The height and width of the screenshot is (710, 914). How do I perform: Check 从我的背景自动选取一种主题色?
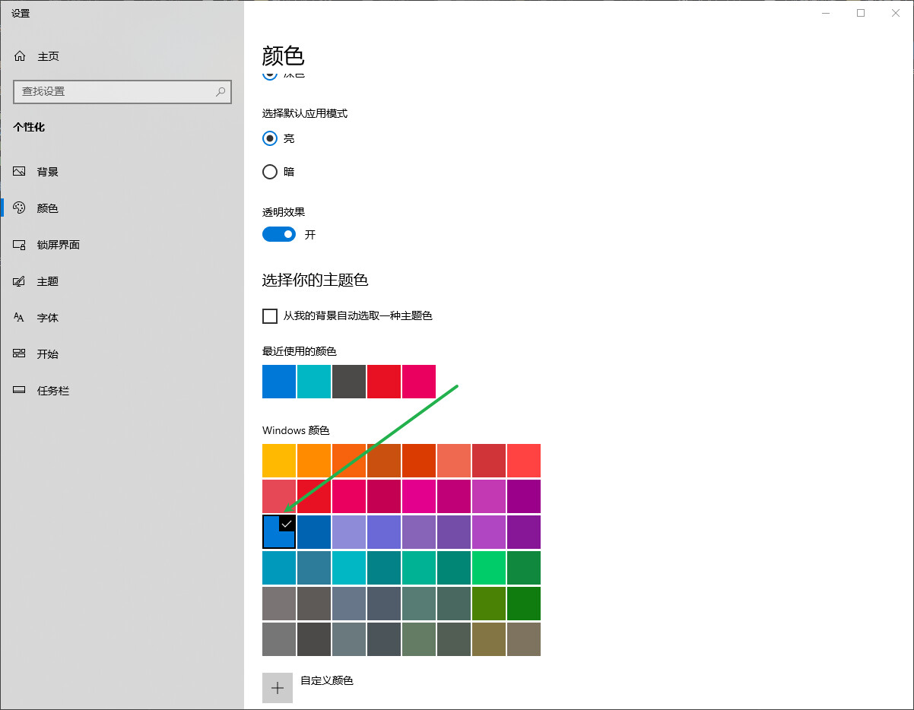(x=270, y=315)
